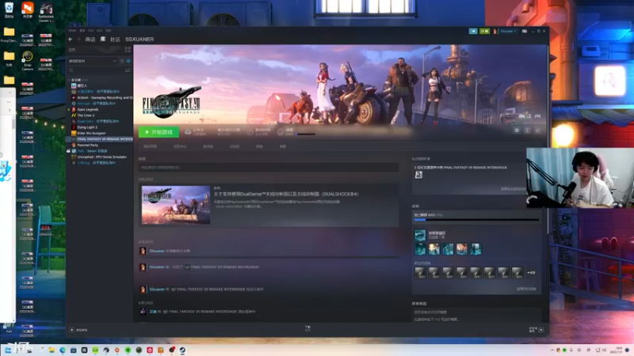Click the main page vertical scrollbar
The image size is (634, 356).
point(548,139)
